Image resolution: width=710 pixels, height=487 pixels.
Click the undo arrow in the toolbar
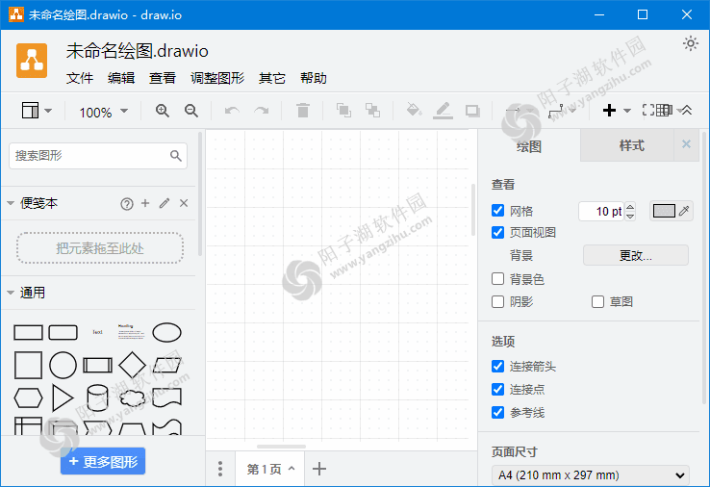[232, 111]
